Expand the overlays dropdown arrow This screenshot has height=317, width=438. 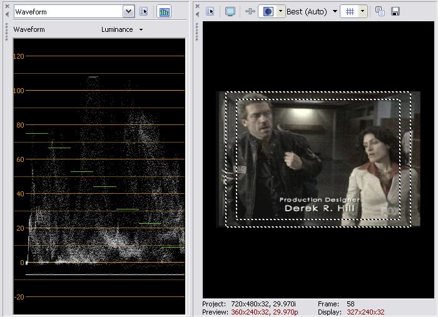click(x=362, y=11)
